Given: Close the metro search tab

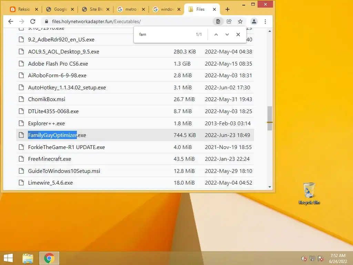Looking at the screenshot, I should 143,9.
